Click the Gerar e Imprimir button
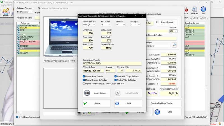Viewport: 224px width, 126px height. pos(166,22)
